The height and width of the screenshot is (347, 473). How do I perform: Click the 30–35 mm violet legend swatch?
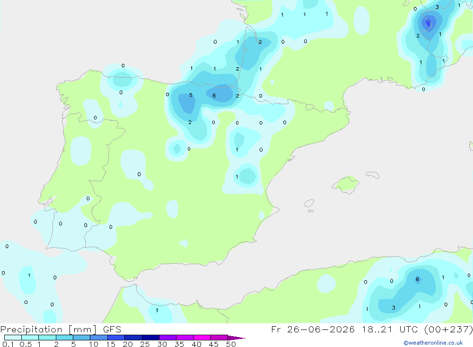click(x=167, y=338)
